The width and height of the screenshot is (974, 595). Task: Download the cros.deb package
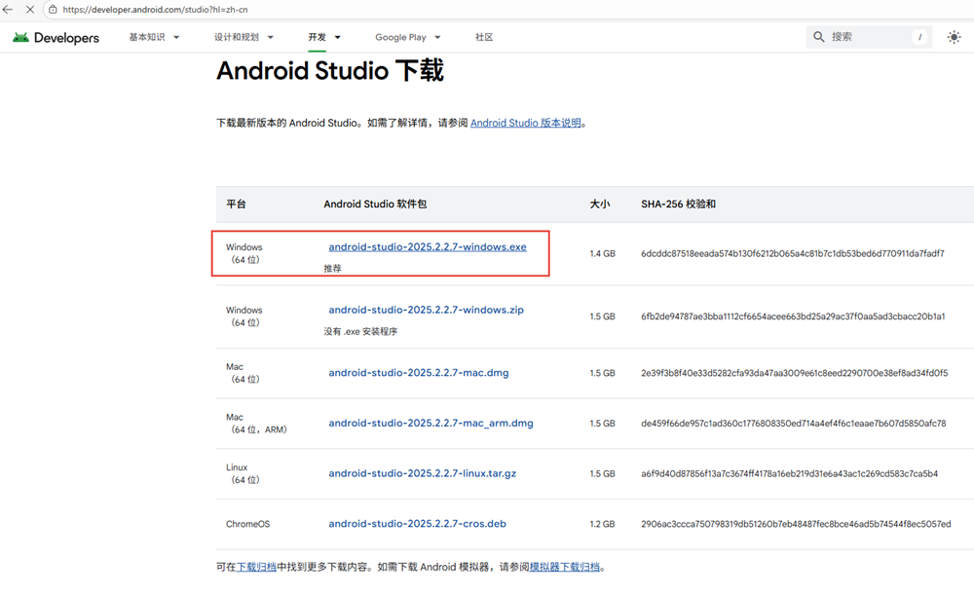(x=417, y=524)
